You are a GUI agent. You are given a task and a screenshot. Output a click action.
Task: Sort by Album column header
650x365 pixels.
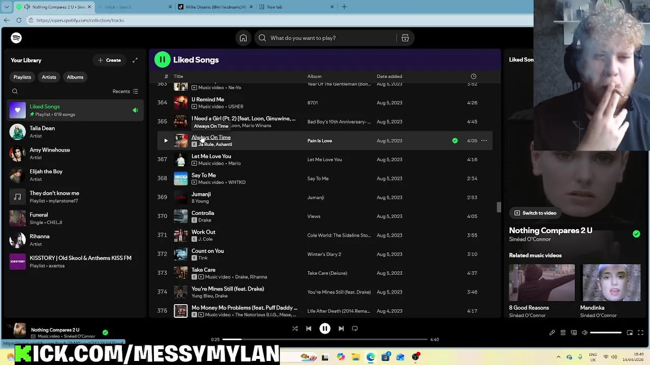click(314, 77)
